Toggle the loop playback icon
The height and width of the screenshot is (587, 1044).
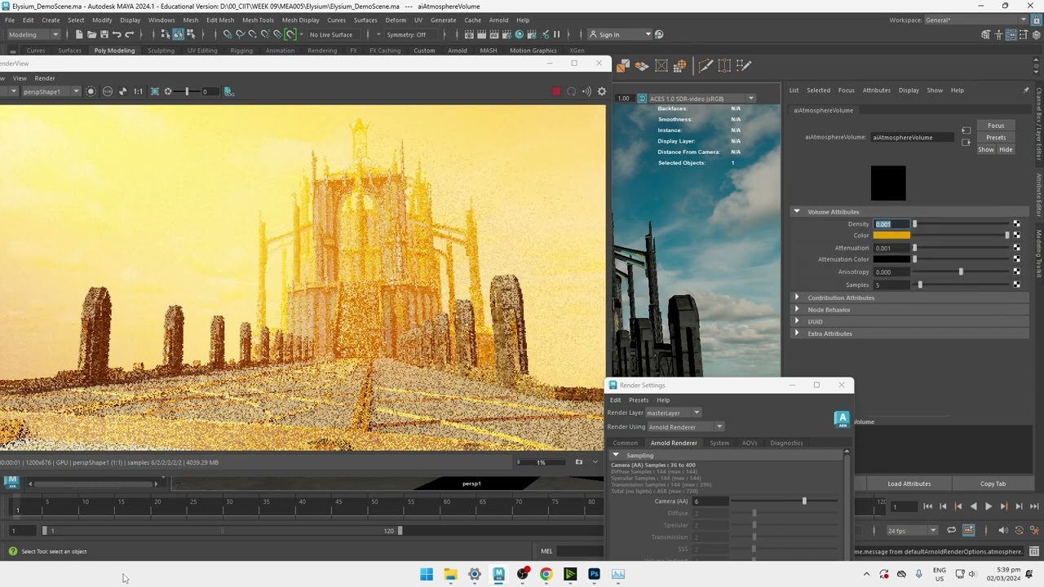pos(951,530)
